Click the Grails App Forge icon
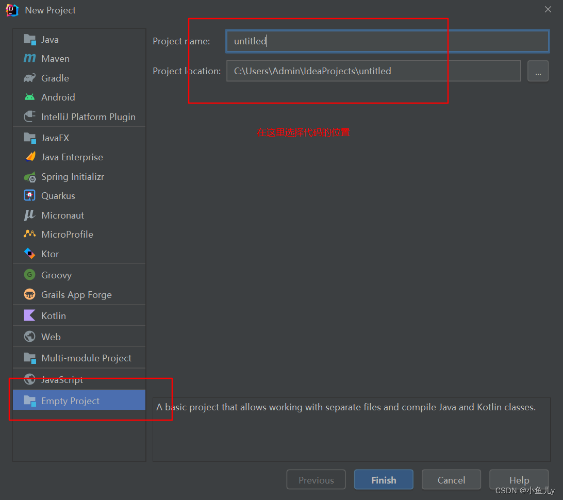This screenshot has width=563, height=500. [30, 294]
